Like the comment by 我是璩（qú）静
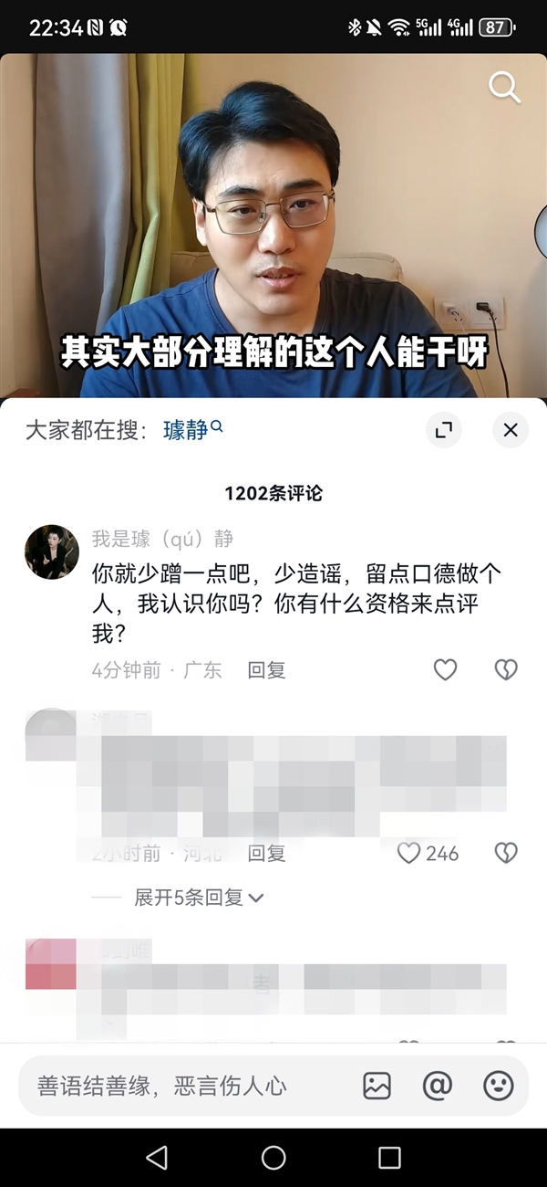The image size is (547, 1187). pyautogui.click(x=445, y=670)
